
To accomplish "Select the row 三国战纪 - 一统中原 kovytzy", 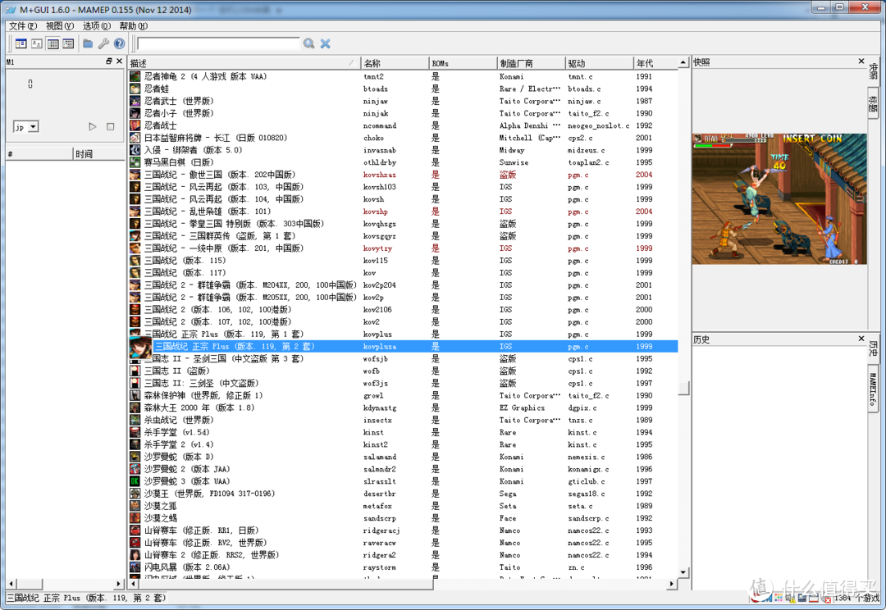I will [x=404, y=248].
